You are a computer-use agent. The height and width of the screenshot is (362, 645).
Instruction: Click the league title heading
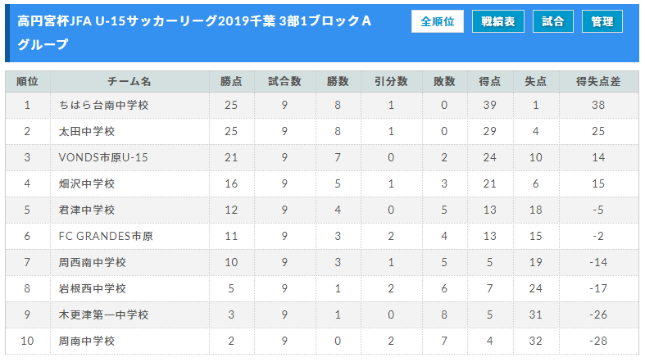194,33
